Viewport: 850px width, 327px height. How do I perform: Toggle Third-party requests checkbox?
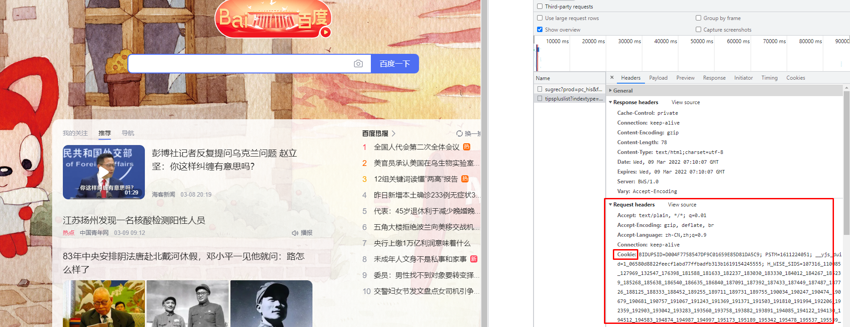tap(540, 6)
